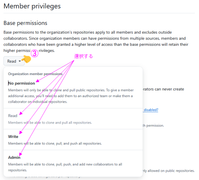Click the Organization member permissions menu header
Viewport: 199px width, 180px height.
point(35,74)
